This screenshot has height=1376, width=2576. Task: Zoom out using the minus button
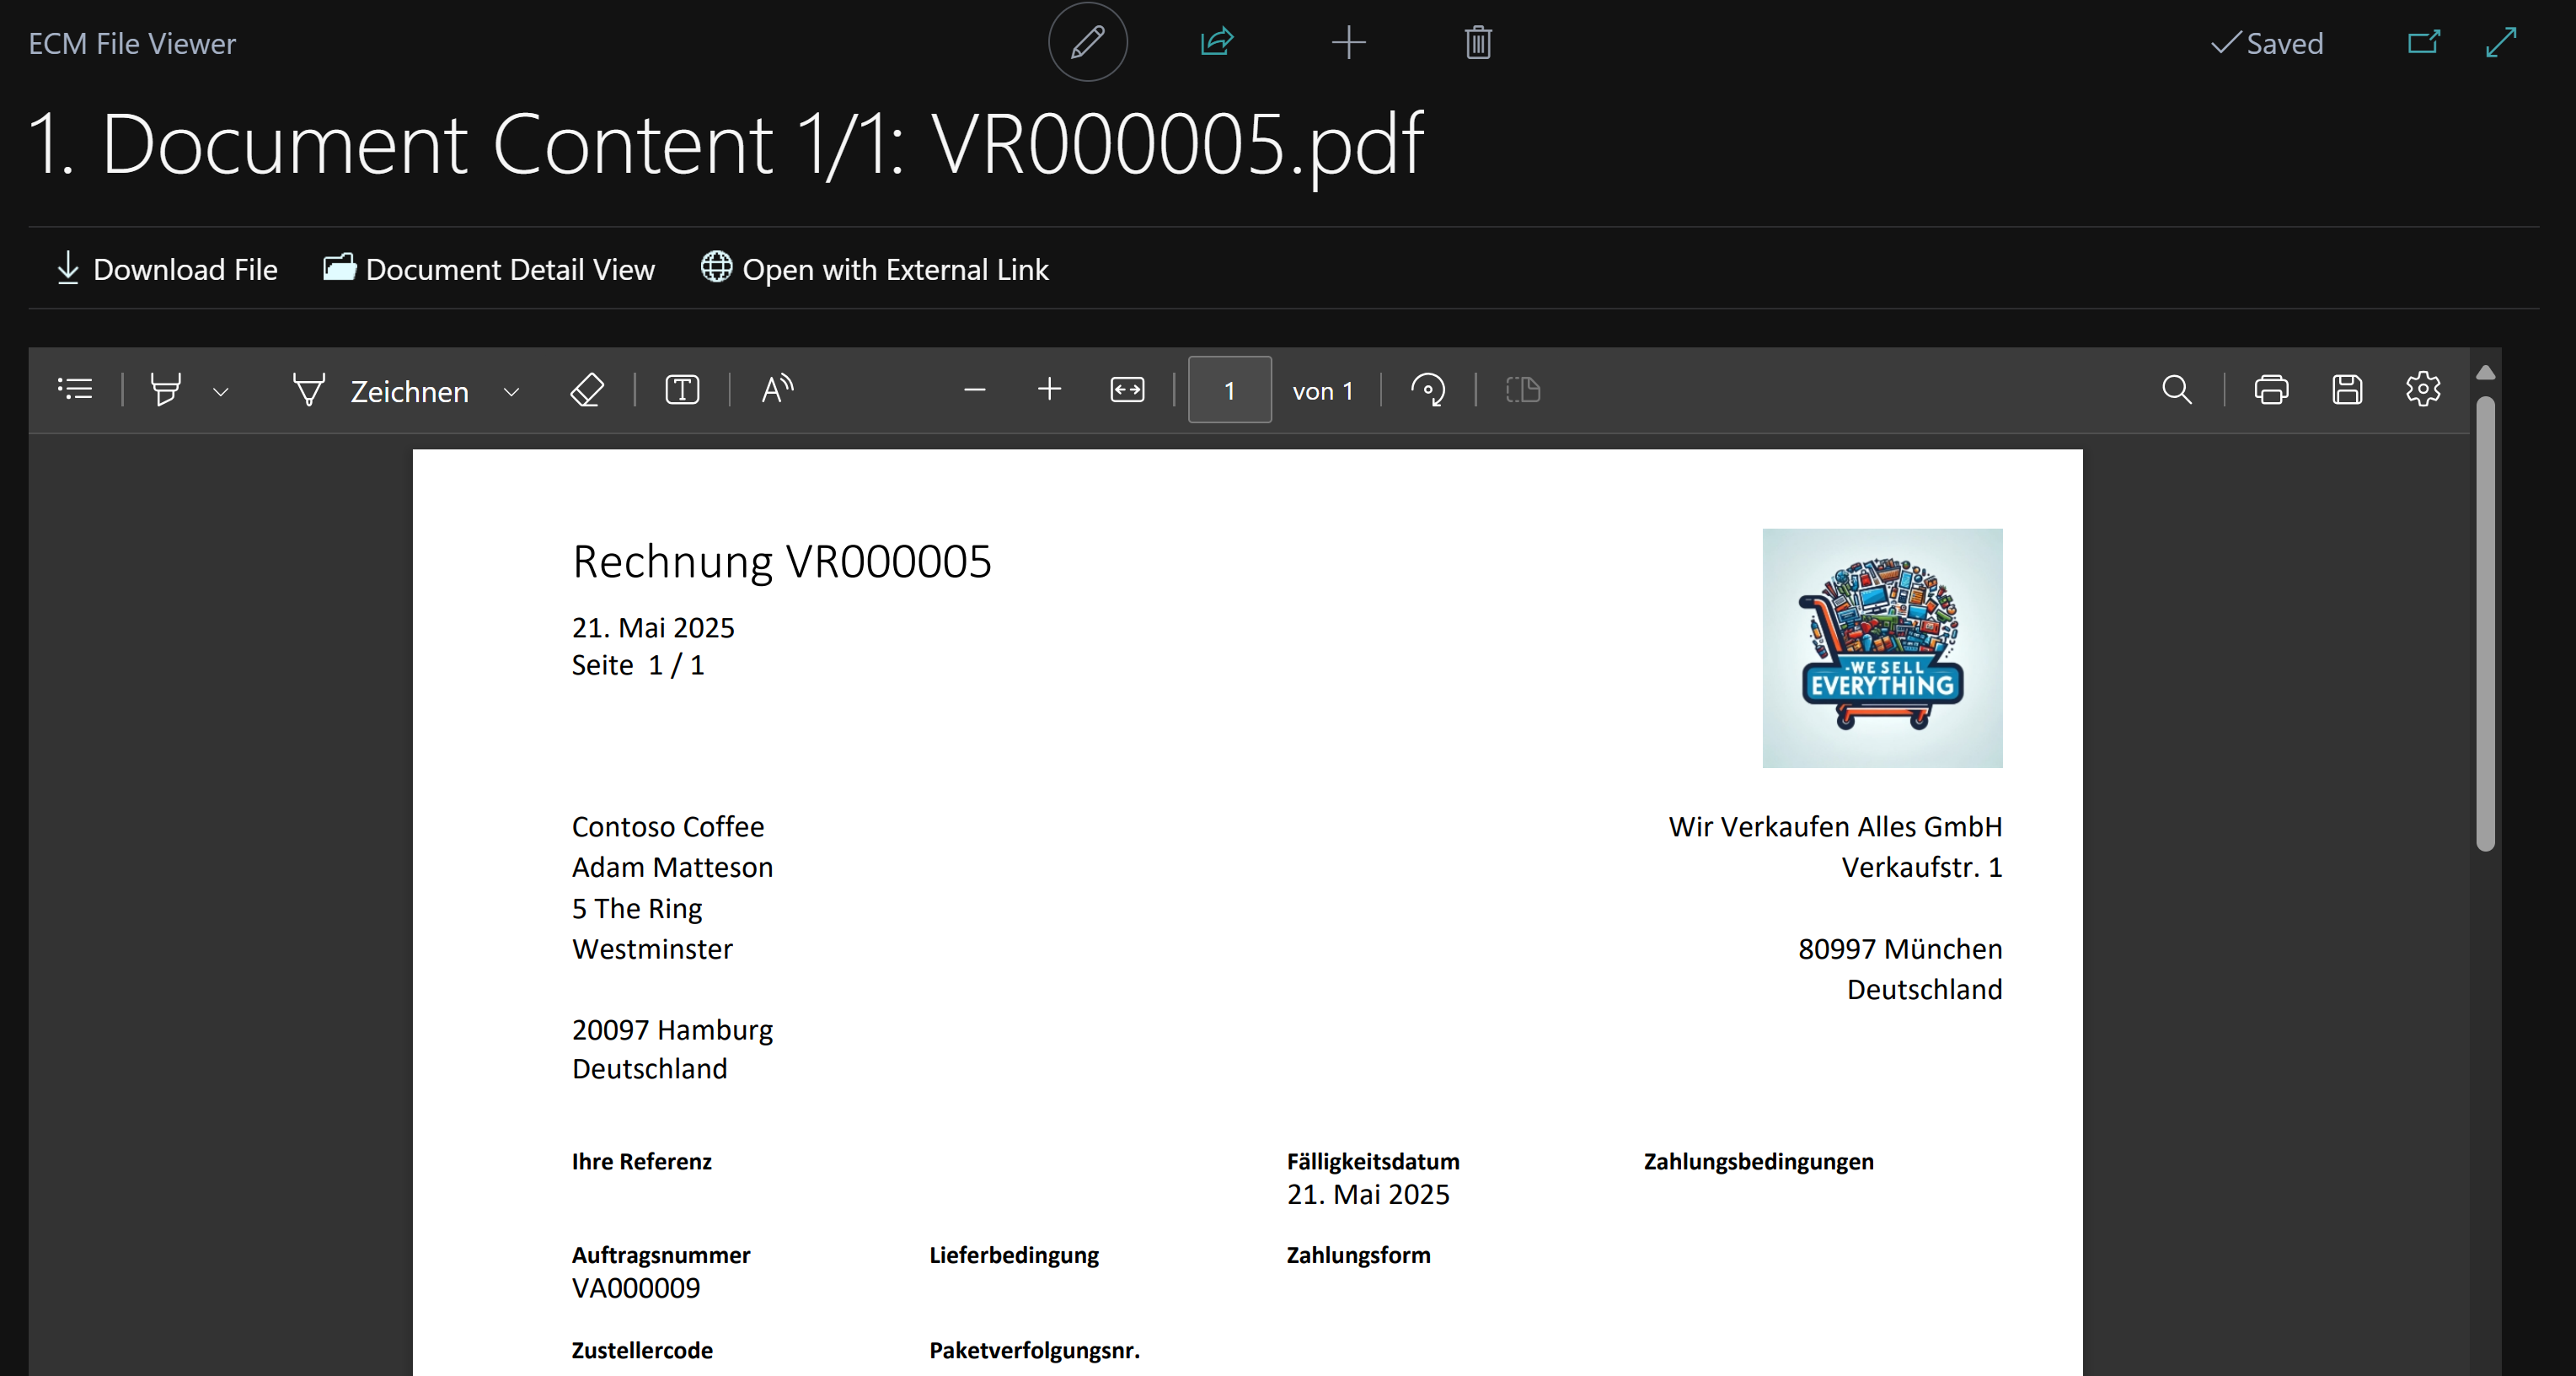tap(974, 390)
